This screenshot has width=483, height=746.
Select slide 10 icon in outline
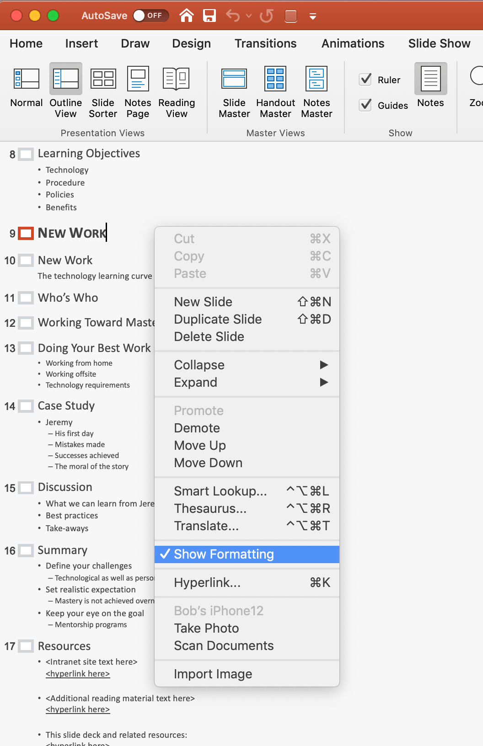click(26, 261)
